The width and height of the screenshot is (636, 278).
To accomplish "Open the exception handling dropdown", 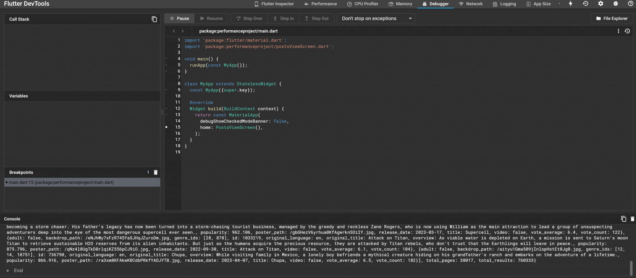I will pyautogui.click(x=376, y=19).
